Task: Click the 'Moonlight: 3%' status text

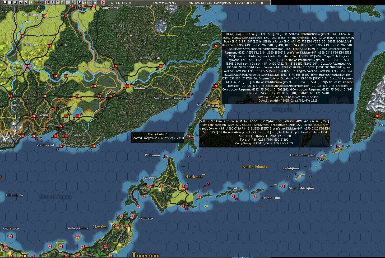Action: [222, 3]
